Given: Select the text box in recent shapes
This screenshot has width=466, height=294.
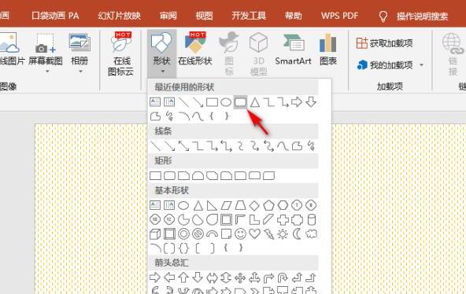Looking at the screenshot, I should pos(155,102).
